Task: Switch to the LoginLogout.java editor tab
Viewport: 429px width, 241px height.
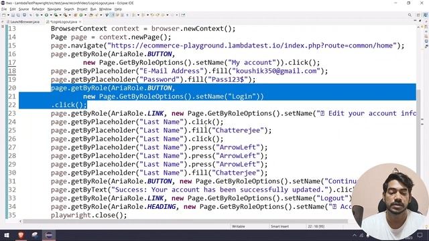Action: pyautogui.click(x=64, y=21)
